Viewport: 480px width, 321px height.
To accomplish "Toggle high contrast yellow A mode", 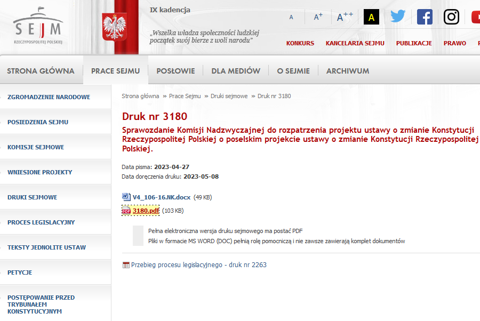I will [x=371, y=17].
